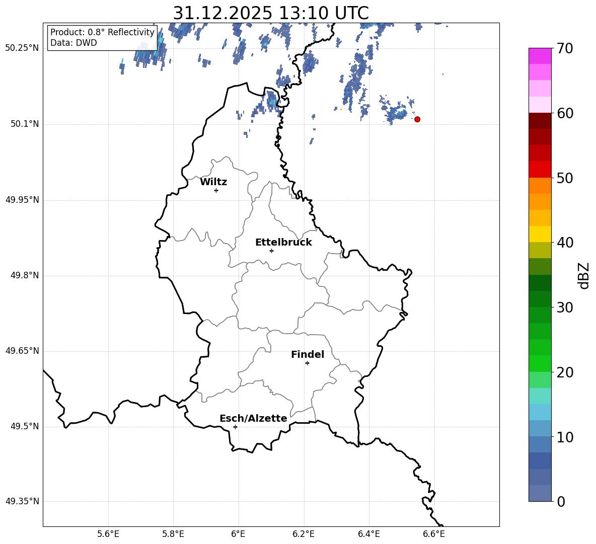Click the 6.2°E longitude label
The width and height of the screenshot is (596, 544).
pos(304,534)
